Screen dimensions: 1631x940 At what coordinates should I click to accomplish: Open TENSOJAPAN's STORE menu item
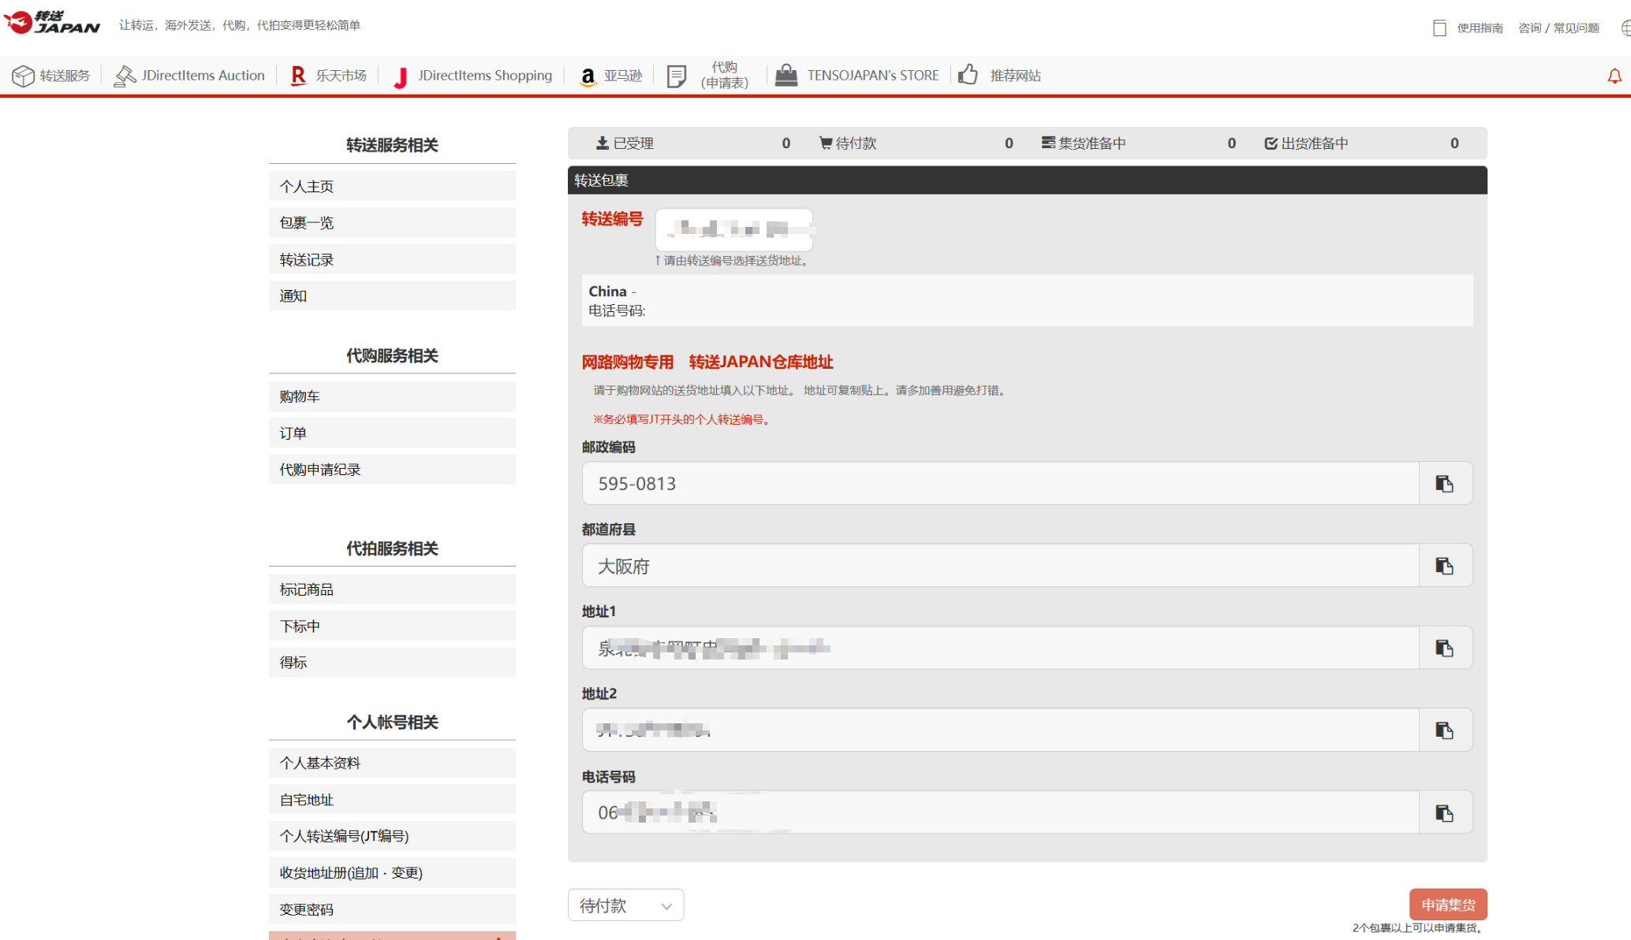tap(873, 76)
